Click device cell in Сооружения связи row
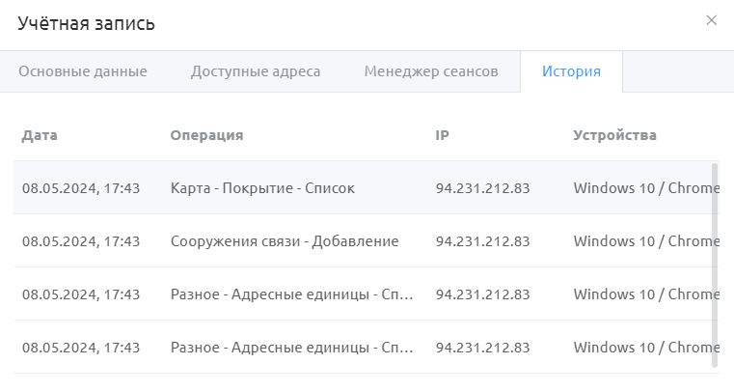Viewport: 734px width, 392px height. tap(646, 240)
